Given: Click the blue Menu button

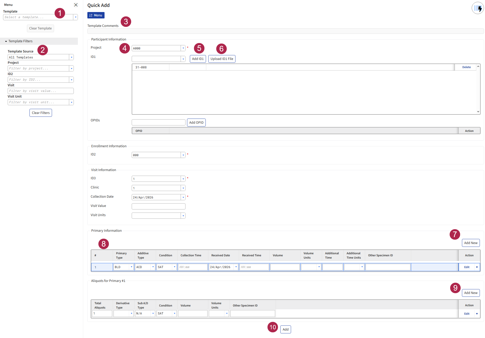Looking at the screenshot, I should (96, 15).
